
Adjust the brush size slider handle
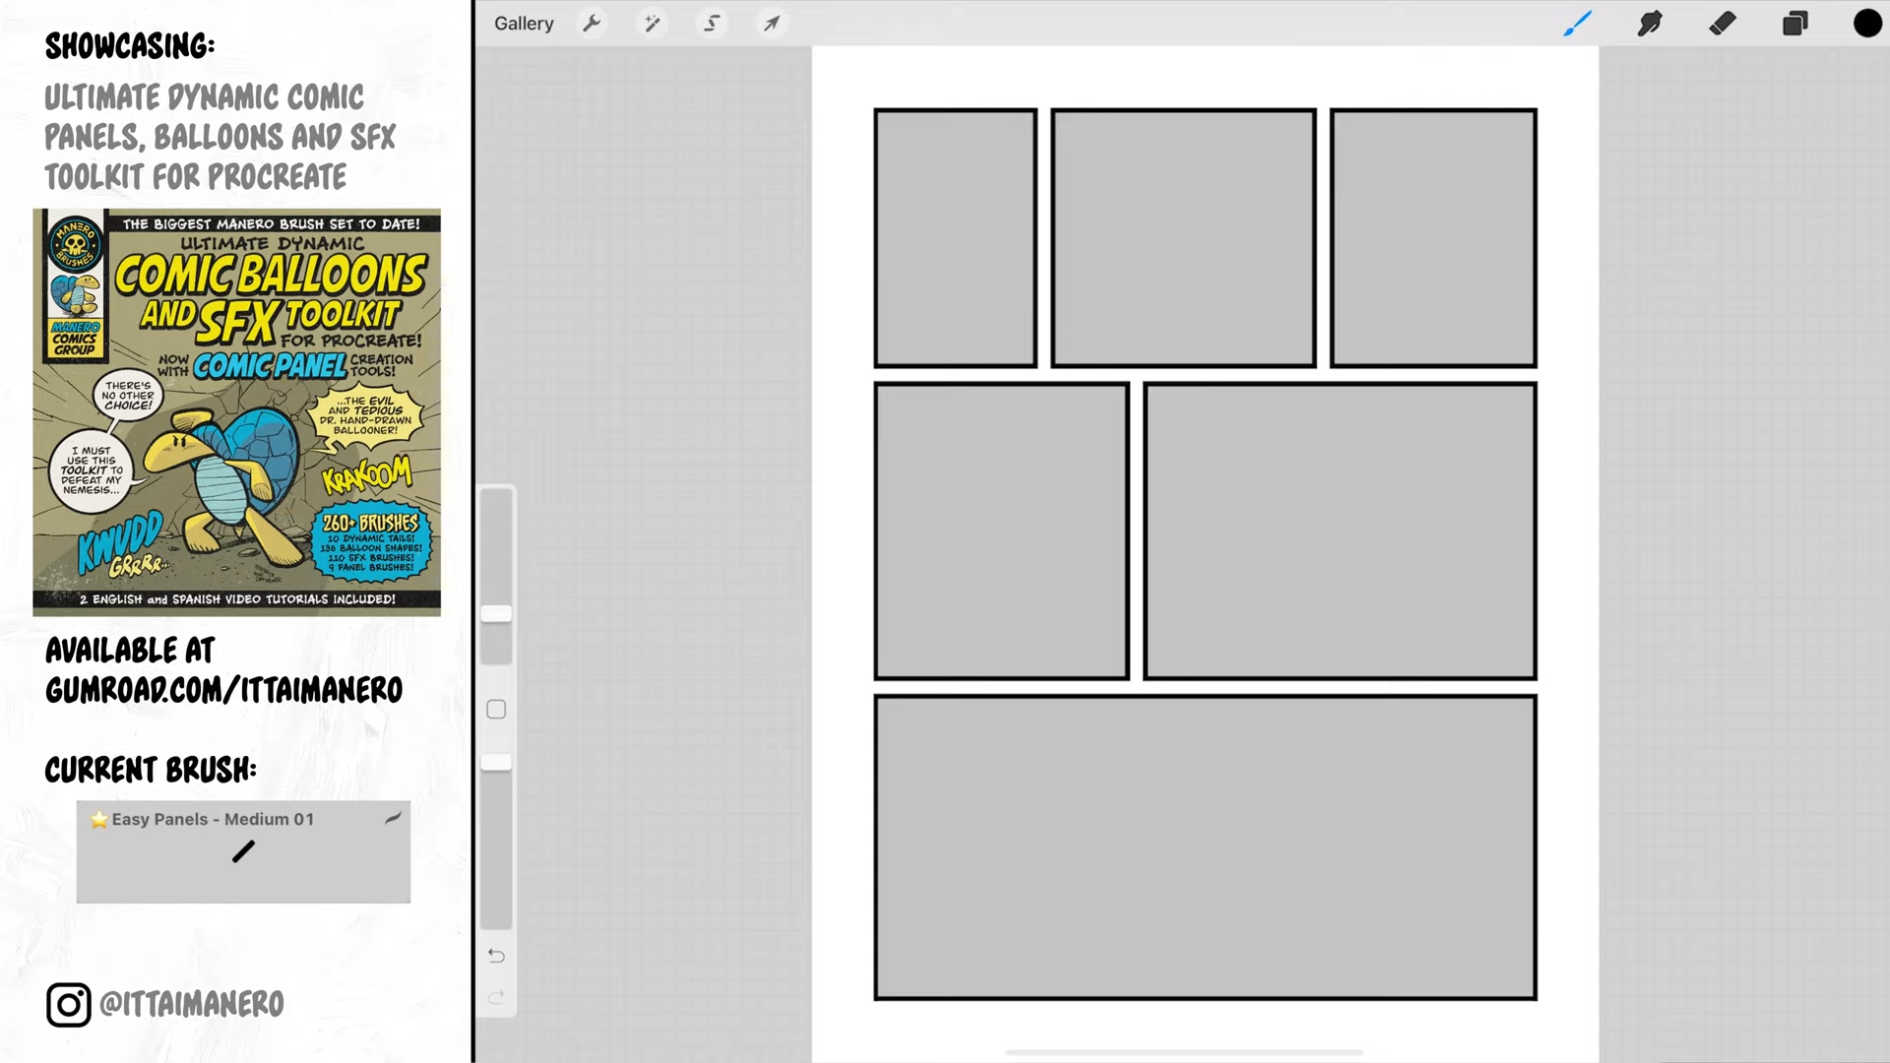[x=496, y=614]
